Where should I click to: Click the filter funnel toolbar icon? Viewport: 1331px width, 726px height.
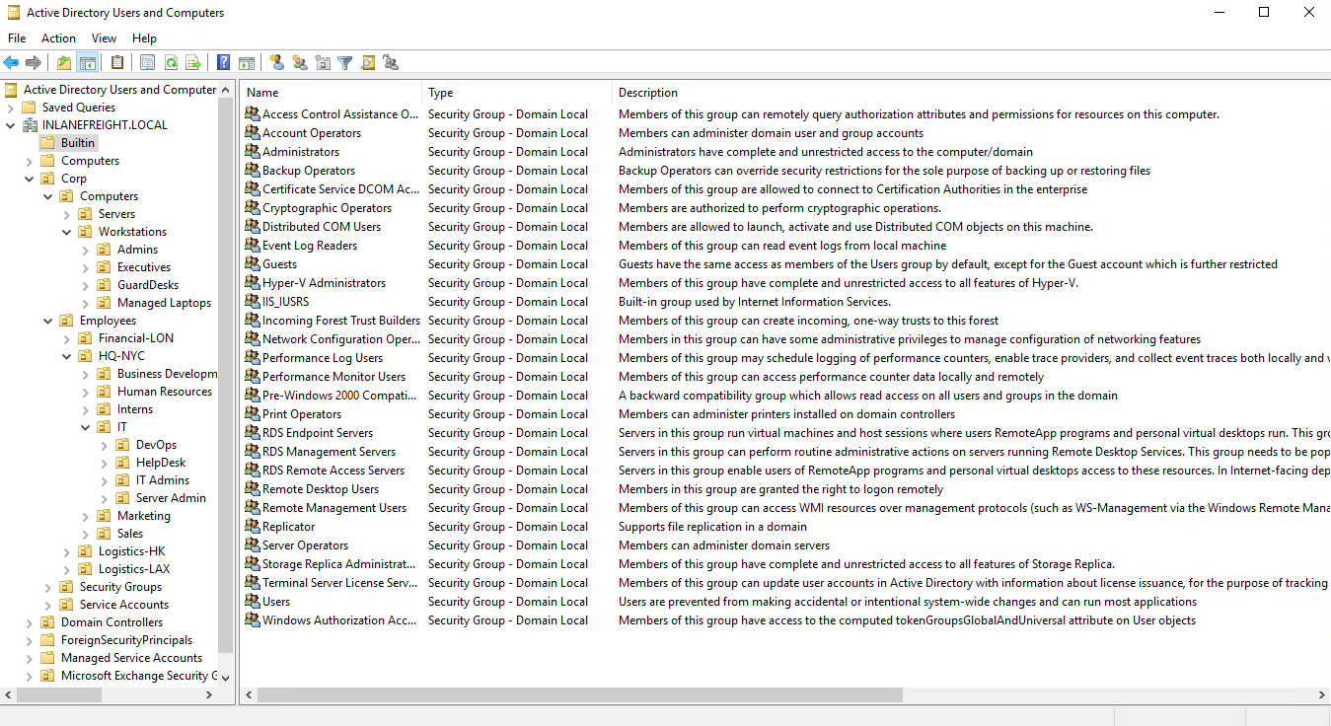[345, 63]
